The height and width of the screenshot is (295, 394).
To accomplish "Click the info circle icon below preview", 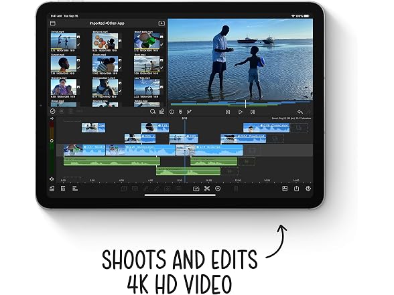I will pos(172,112).
